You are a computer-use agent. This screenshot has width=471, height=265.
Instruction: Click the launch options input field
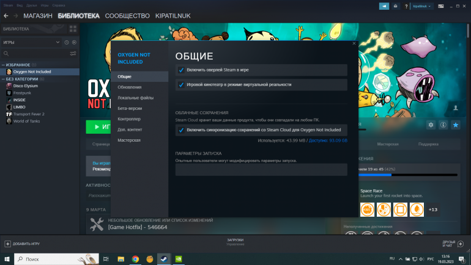(x=261, y=170)
